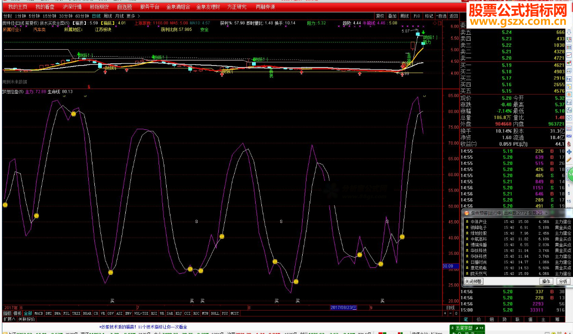Click the 2017/08/23 date marker on timeline
573x334 pixels.
pos(344,308)
